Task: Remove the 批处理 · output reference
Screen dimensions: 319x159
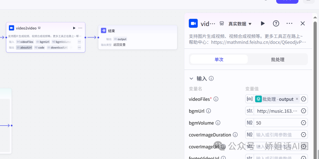Action: (297, 99)
